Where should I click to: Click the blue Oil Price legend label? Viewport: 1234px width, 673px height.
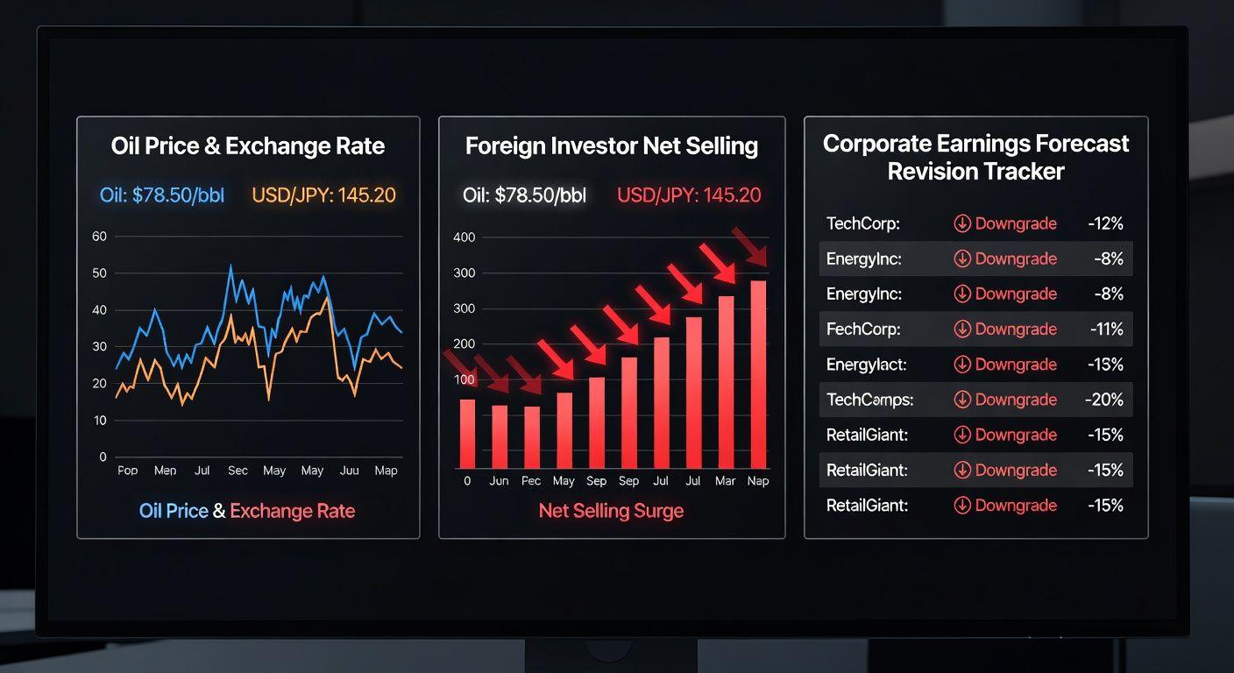point(174,511)
